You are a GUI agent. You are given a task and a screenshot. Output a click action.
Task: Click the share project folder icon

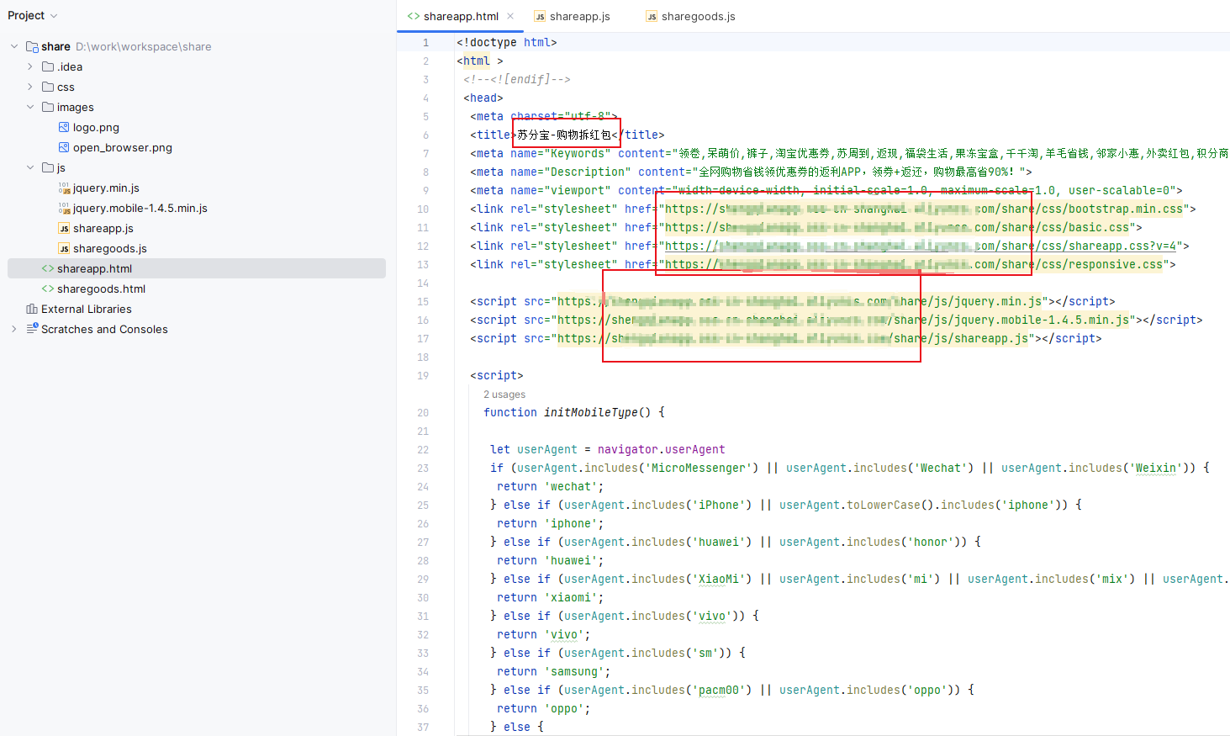pos(32,47)
